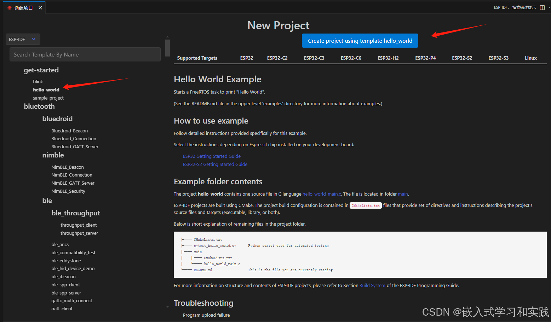Screen dimensions: 551x322
Task: Click ESP32-S3 in Supported Targets
Action: (498, 58)
